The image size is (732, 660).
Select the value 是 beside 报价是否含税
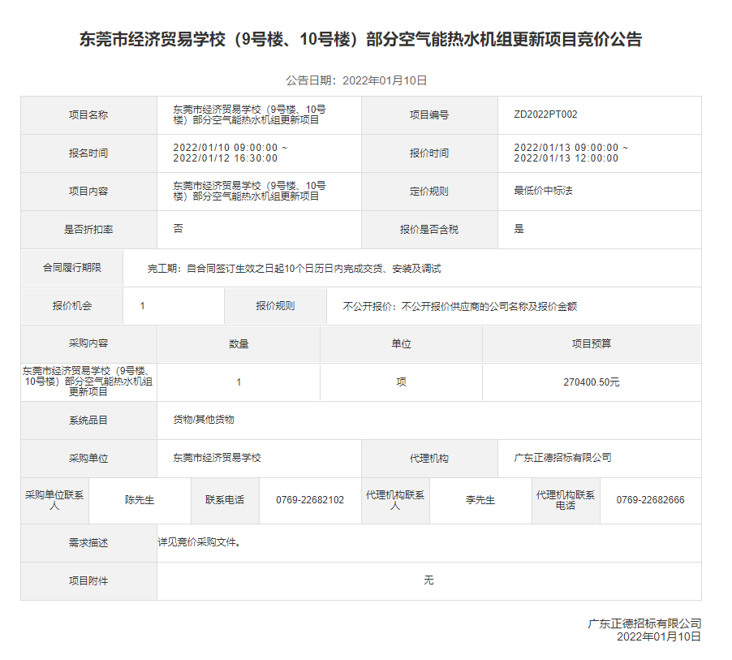[519, 228]
